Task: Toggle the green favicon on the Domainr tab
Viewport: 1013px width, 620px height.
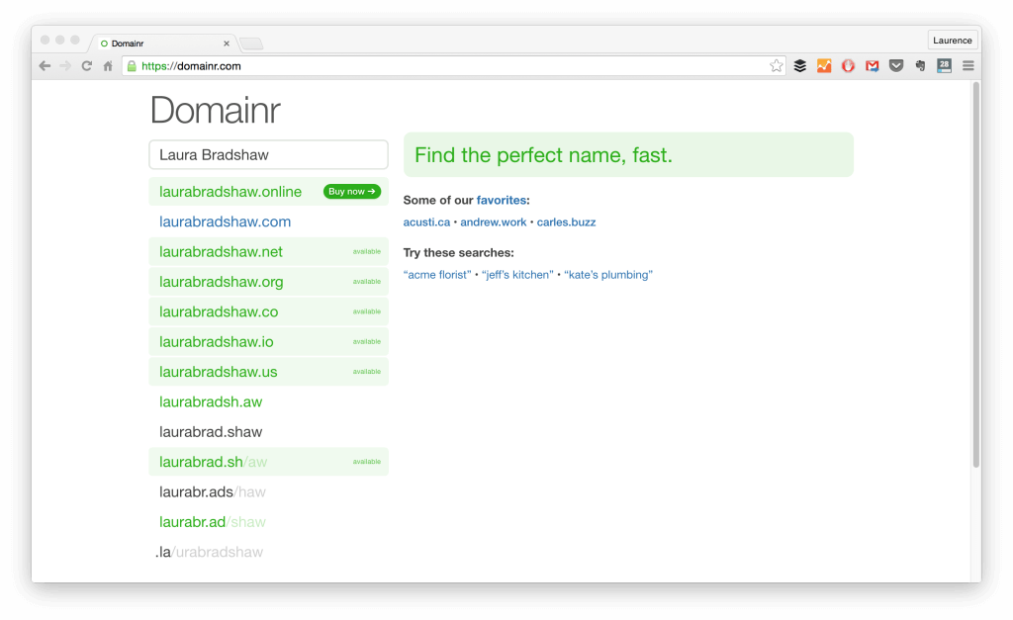Action: click(103, 43)
